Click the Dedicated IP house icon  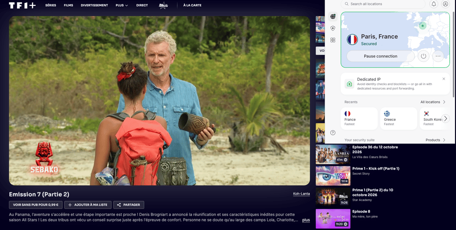349,84
